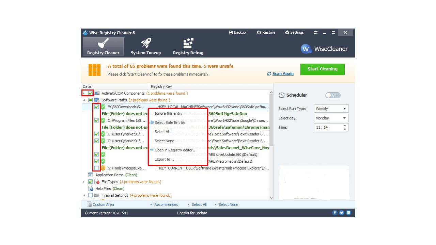Open the Select Run Type dropdown
Screen dimensions: 436x245
click(331, 108)
